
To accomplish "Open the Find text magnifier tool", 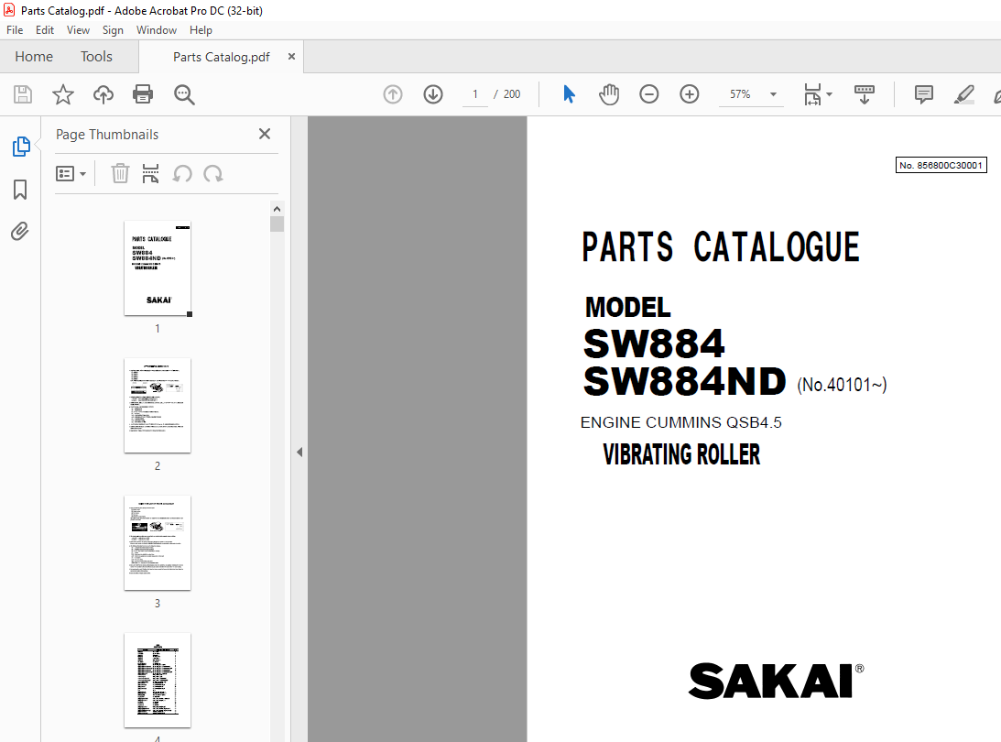I will click(x=184, y=94).
